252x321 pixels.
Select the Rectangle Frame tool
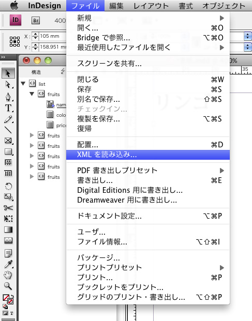pyautogui.click(x=8, y=141)
